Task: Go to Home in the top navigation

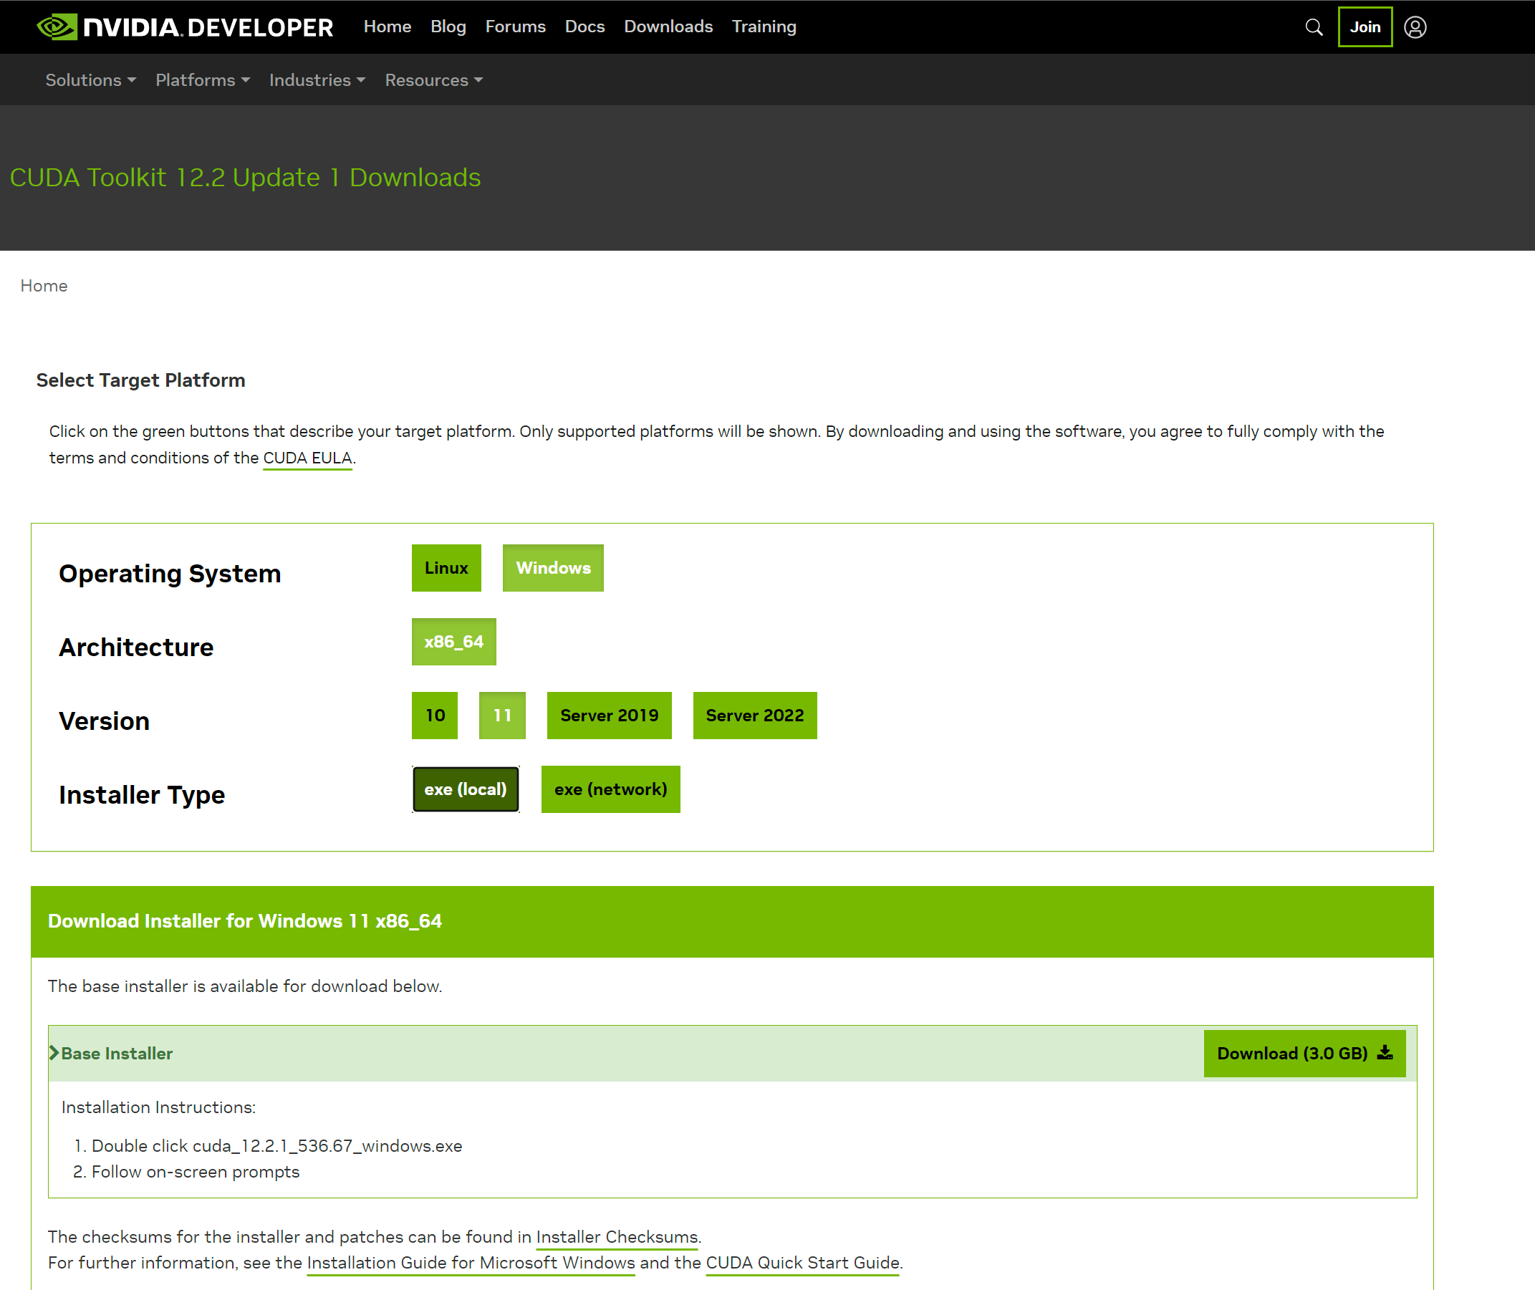Action: (387, 27)
